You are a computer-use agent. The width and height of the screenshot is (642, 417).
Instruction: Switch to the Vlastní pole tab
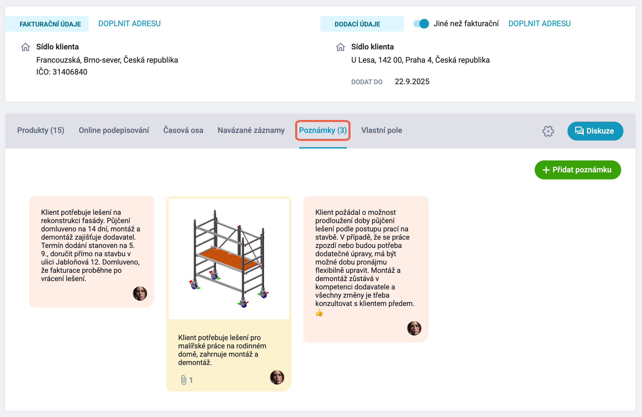pyautogui.click(x=382, y=130)
